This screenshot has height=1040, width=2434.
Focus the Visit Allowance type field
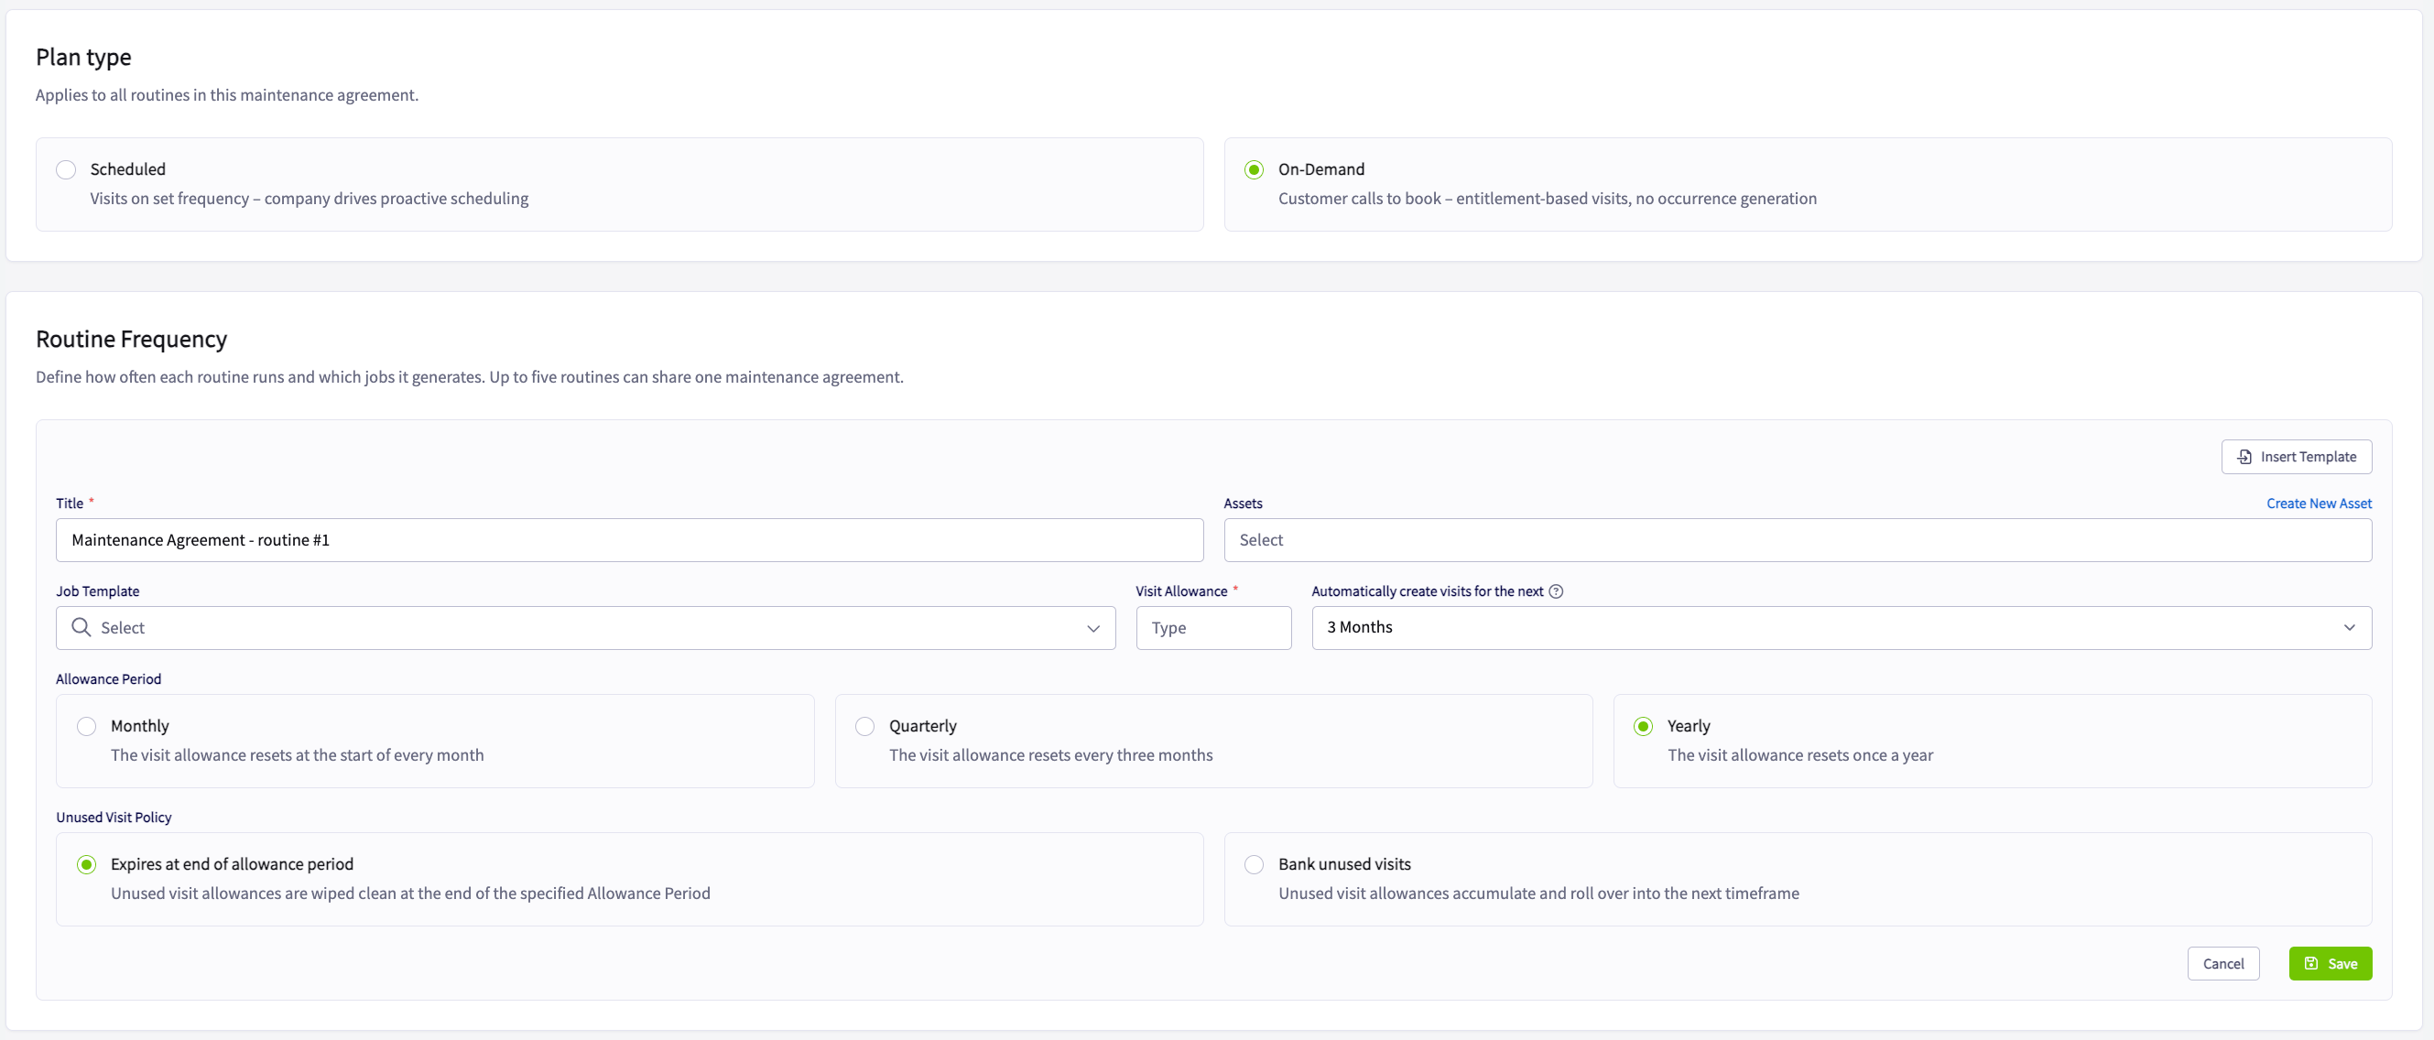(1213, 628)
